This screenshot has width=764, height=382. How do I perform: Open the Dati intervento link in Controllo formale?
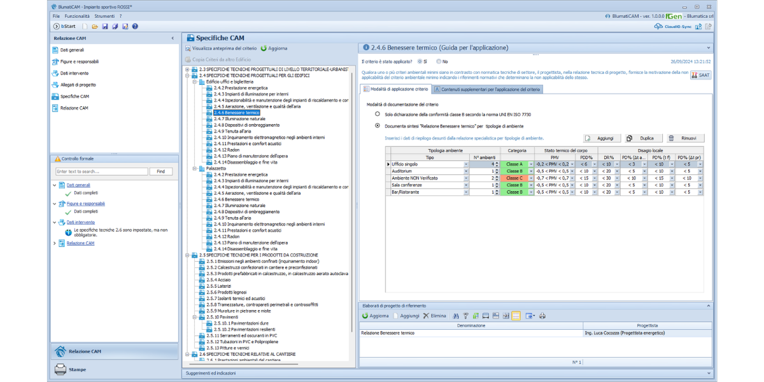click(81, 222)
